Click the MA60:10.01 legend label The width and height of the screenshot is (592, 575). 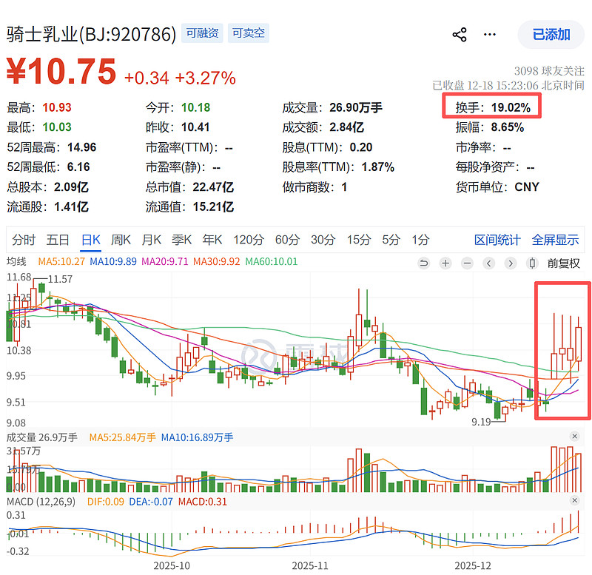coord(272,262)
